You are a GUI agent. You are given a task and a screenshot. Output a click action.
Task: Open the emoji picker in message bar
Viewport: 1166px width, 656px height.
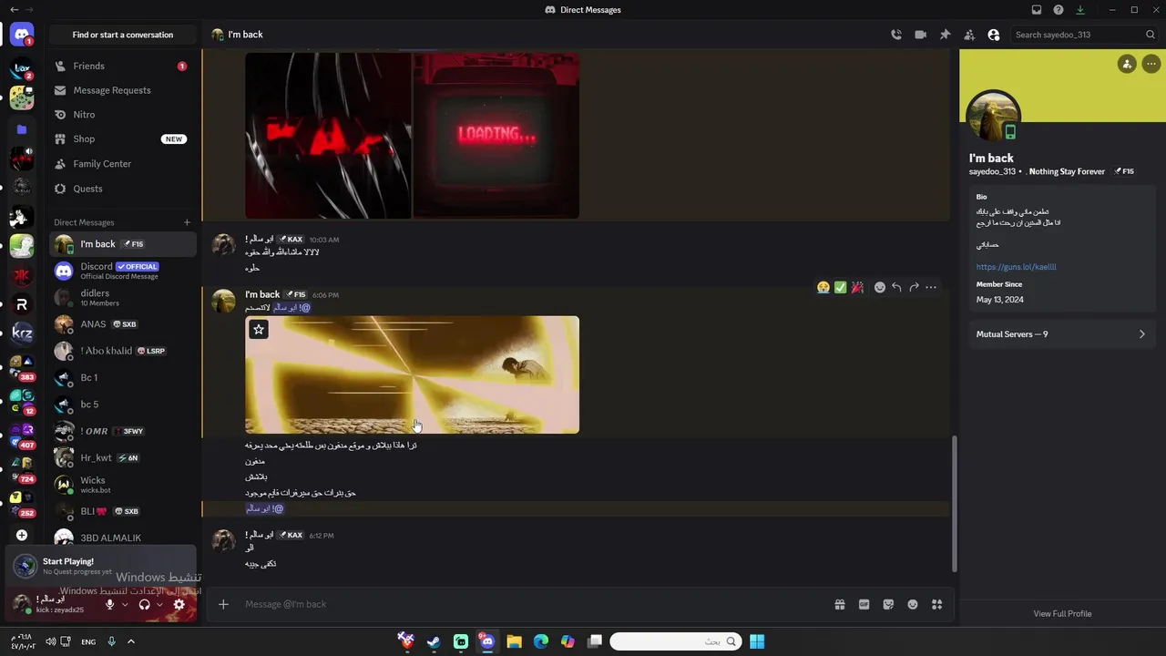tap(913, 604)
